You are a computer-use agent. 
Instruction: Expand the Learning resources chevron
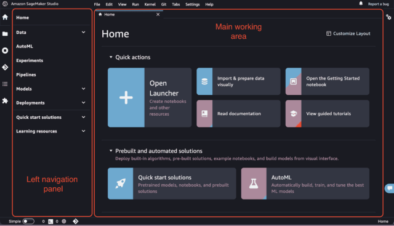84,131
